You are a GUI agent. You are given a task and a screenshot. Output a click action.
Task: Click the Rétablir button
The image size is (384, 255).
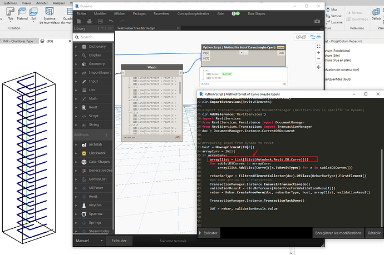pos(374,233)
